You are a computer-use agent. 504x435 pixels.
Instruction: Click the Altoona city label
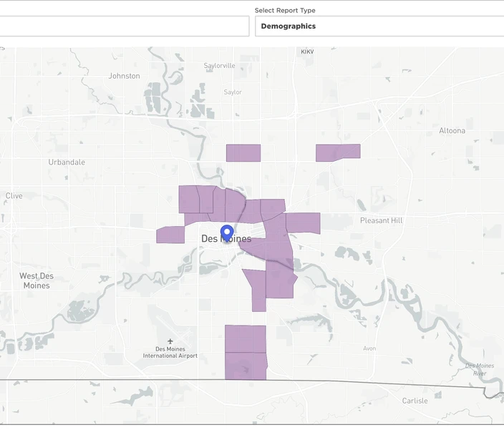point(452,131)
